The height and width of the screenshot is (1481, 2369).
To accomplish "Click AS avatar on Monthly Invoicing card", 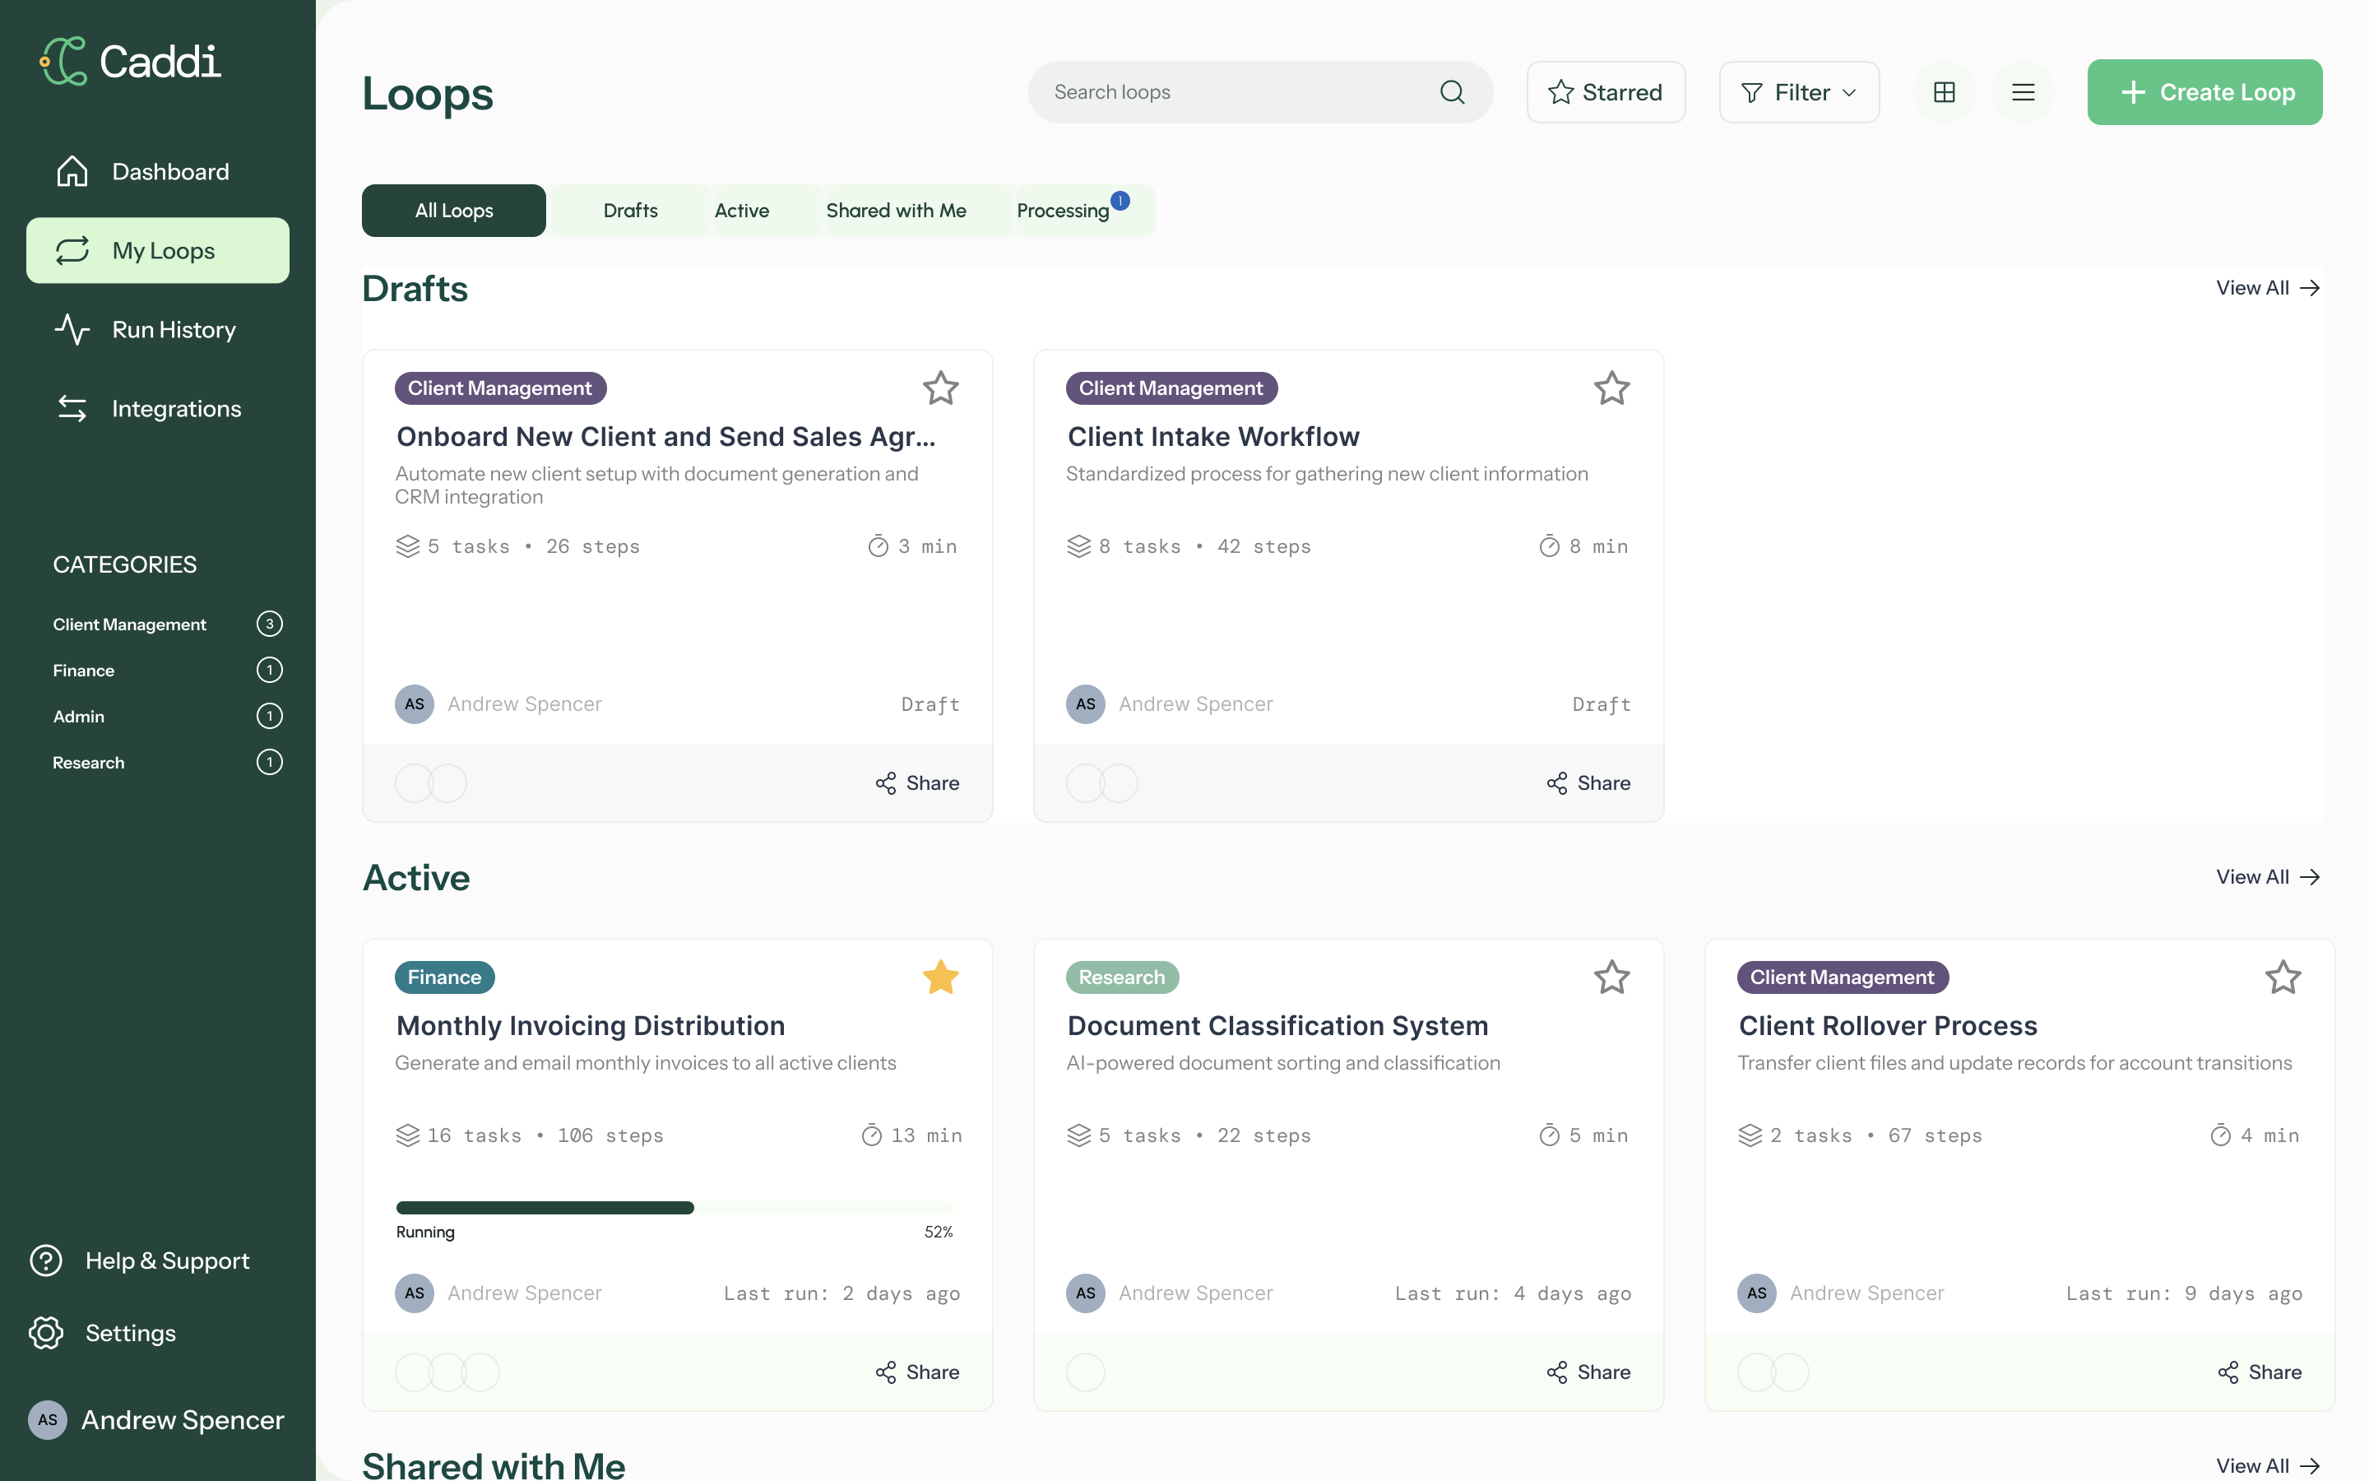I will pyautogui.click(x=414, y=1293).
